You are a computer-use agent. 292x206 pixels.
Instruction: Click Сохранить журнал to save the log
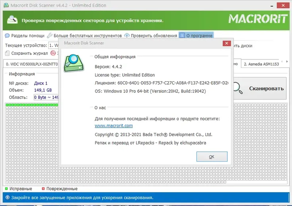[x=30, y=53]
